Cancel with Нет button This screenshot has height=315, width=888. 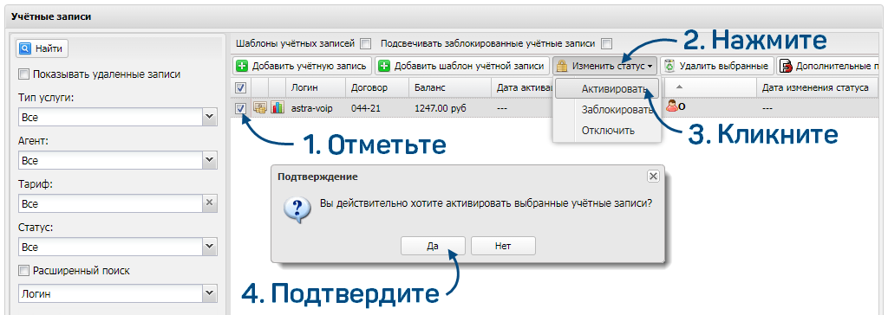(x=503, y=246)
